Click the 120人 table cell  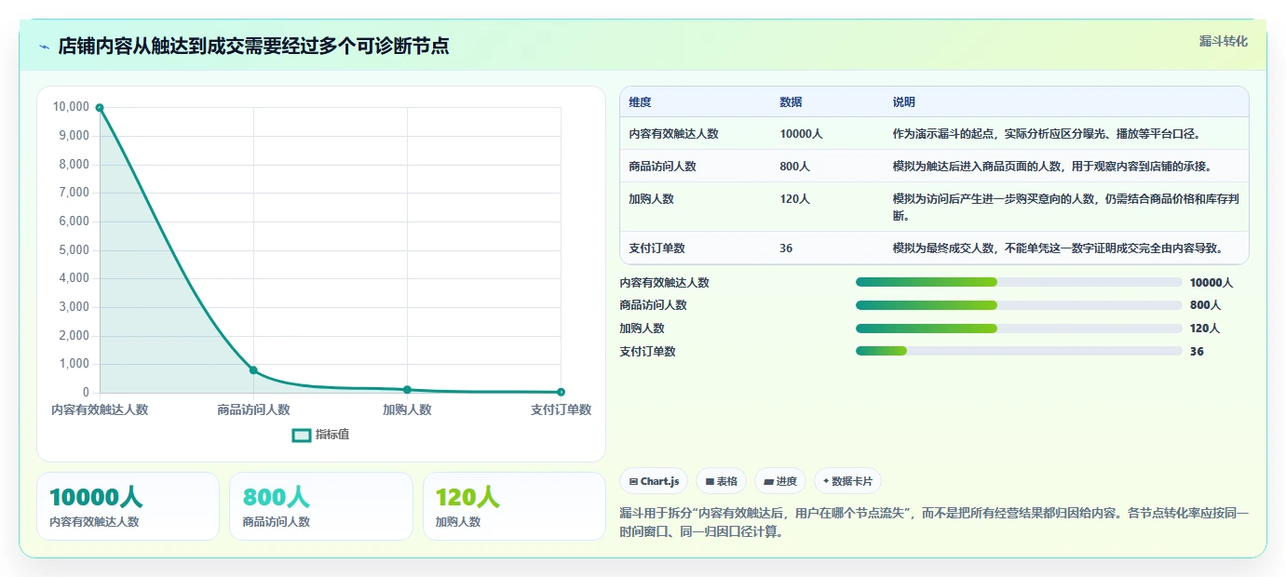click(x=794, y=199)
